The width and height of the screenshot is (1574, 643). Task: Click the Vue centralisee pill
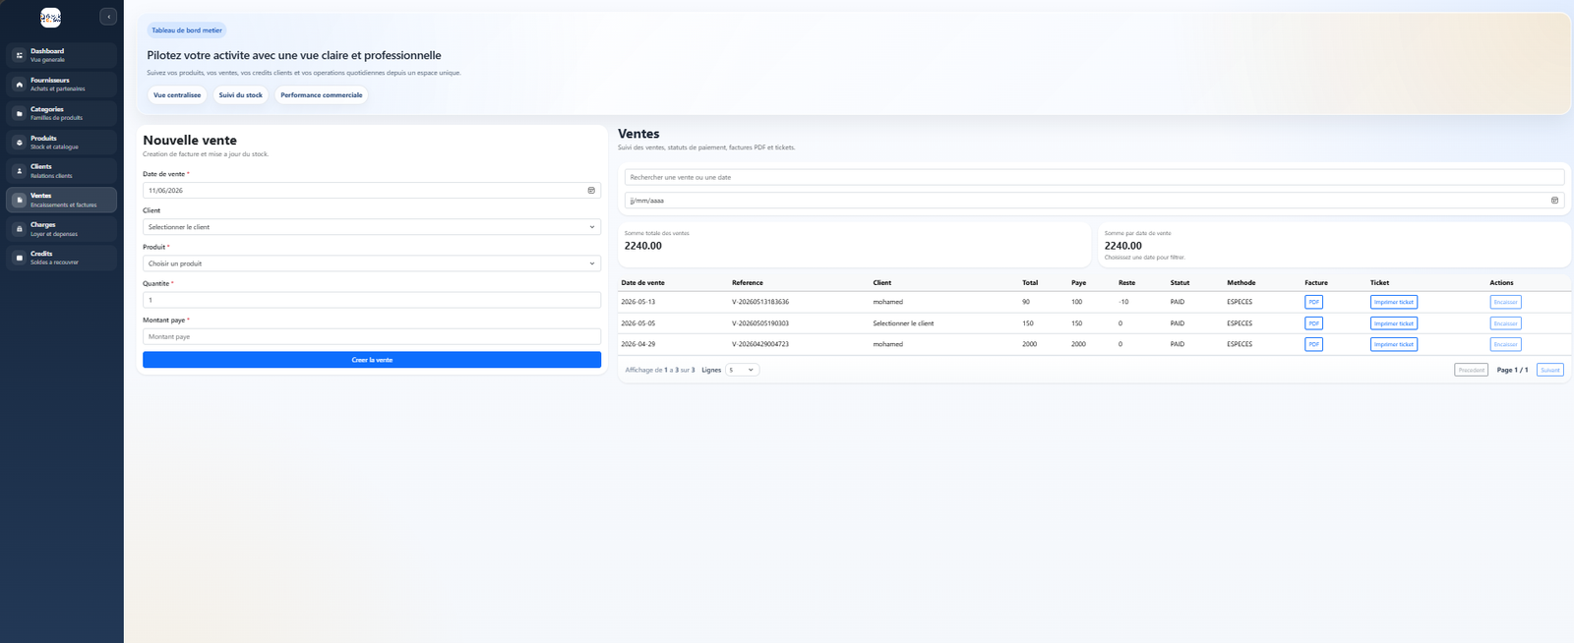[x=177, y=95]
